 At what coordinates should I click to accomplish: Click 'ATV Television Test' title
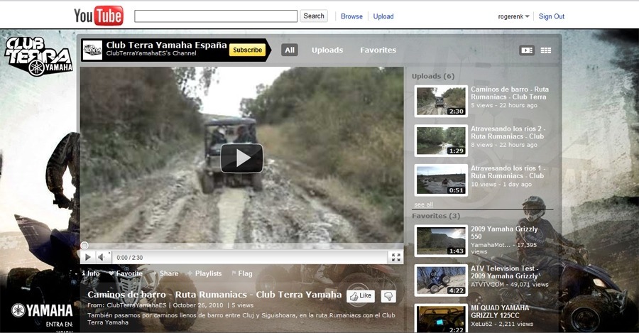(x=505, y=272)
